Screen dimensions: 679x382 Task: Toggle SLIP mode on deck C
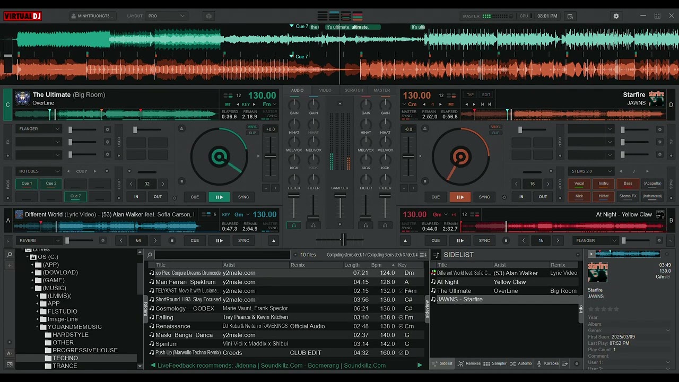coord(253,133)
